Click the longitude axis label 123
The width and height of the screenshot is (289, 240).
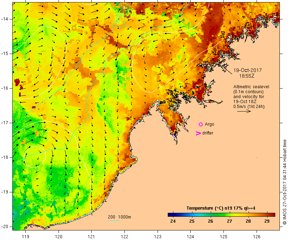[158, 237]
